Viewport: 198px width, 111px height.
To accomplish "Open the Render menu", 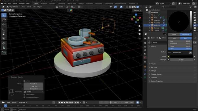I will pyautogui.click(x=15, y=3).
